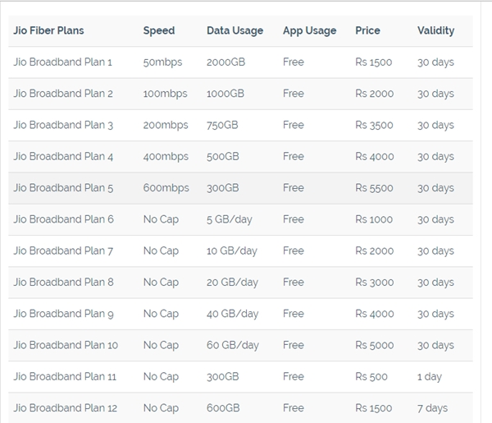
Task: Click the Speed column header
Action: [x=158, y=30]
